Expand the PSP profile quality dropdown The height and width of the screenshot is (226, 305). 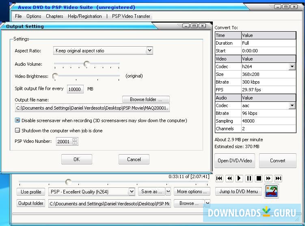(x=132, y=192)
